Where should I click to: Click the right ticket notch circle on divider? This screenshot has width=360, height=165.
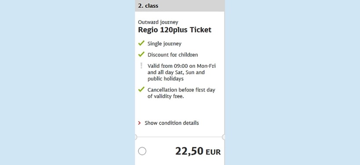pos(223,137)
